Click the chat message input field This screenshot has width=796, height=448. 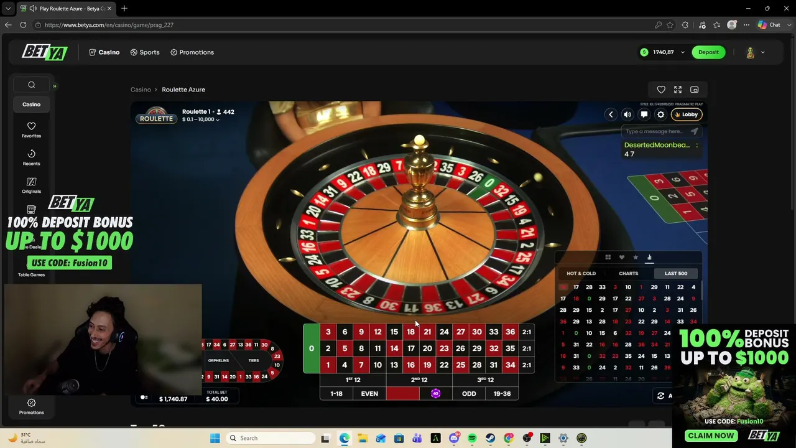coord(654,131)
